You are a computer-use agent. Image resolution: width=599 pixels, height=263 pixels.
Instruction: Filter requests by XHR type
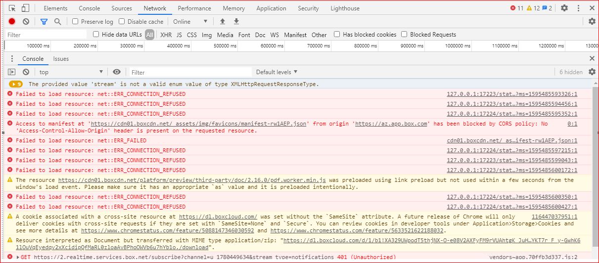[x=166, y=35]
